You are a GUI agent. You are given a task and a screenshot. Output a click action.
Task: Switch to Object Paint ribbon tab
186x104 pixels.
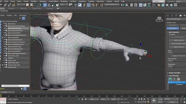coord(37,8)
